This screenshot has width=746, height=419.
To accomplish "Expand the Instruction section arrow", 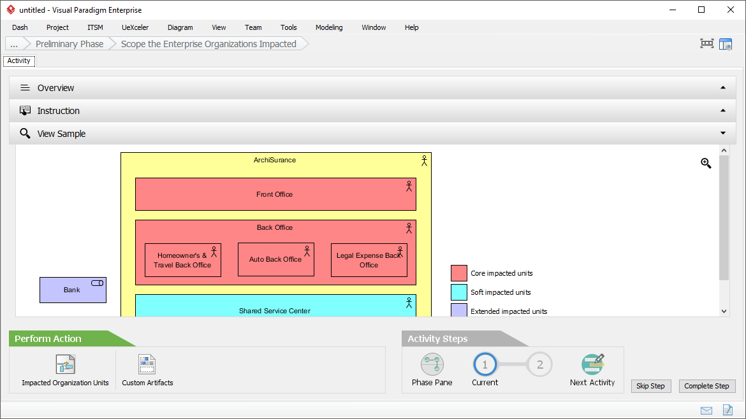I will click(722, 111).
